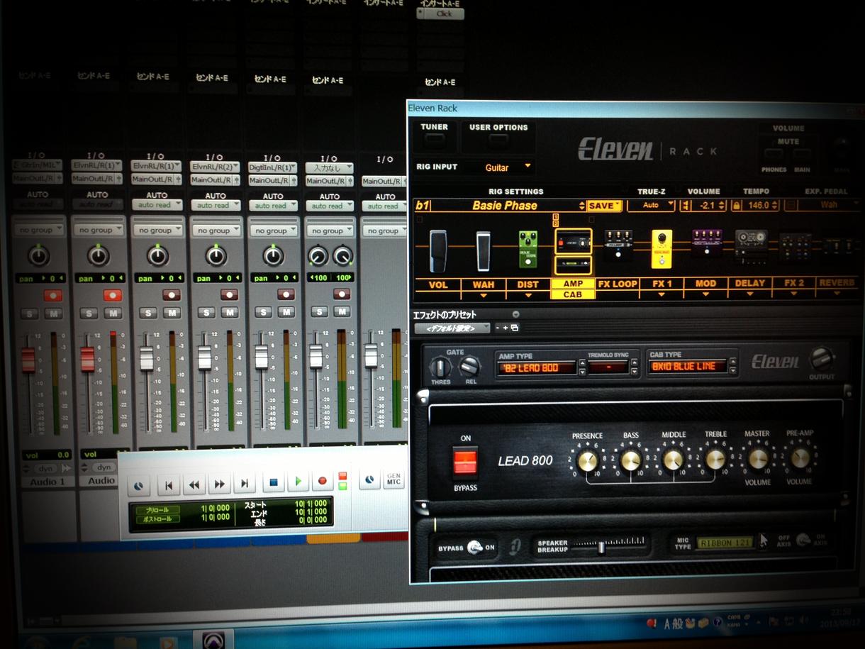Toggle the mic OFF AXIS/ON AXIS switch
Viewport: 865px width, 649px height.
click(x=803, y=540)
